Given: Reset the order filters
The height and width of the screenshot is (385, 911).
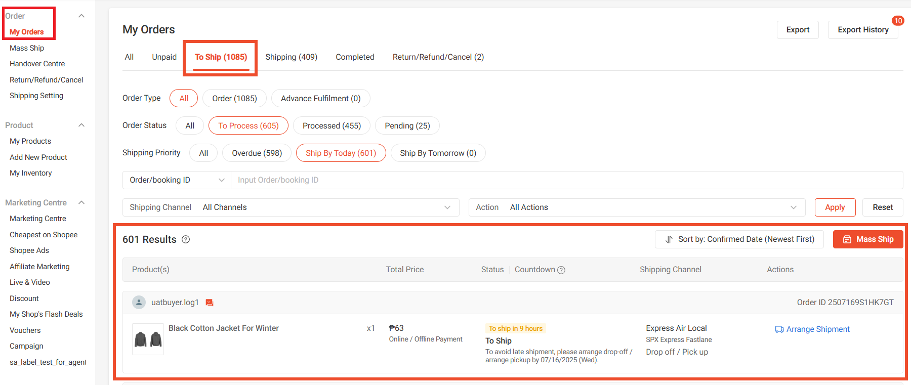Looking at the screenshot, I should click(883, 207).
